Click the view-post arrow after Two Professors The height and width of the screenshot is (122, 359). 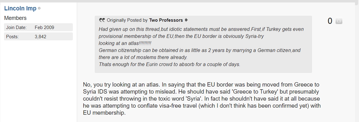(186, 20)
